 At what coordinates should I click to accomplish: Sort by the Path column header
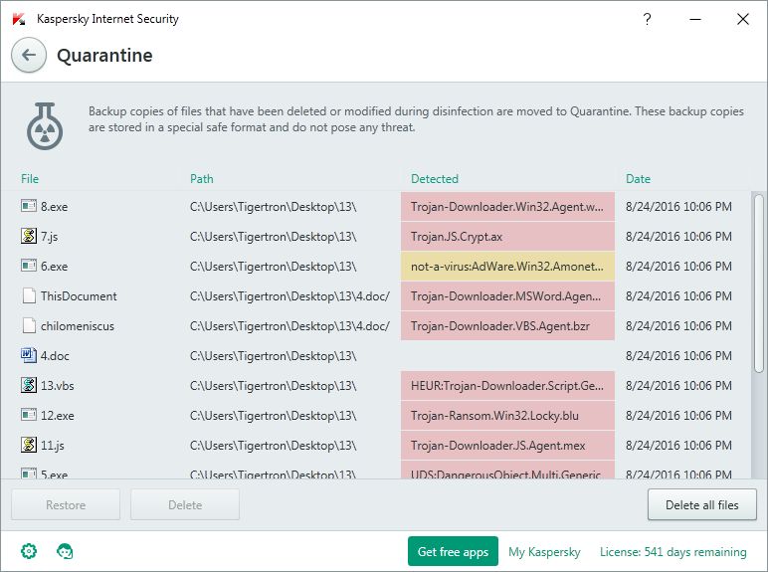click(x=202, y=179)
